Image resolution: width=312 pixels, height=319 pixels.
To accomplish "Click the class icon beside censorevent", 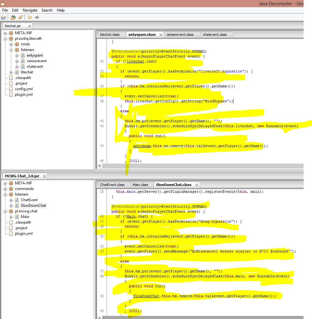I will (23, 61).
